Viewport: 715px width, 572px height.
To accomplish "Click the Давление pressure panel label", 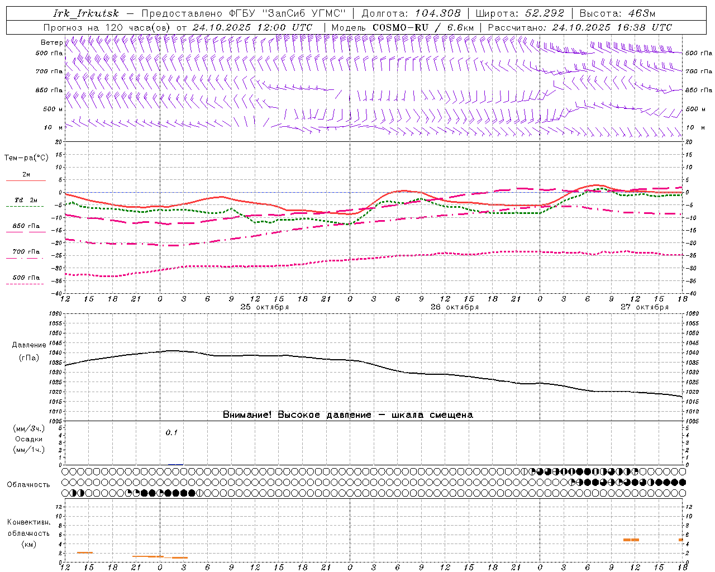I will pyautogui.click(x=29, y=345).
